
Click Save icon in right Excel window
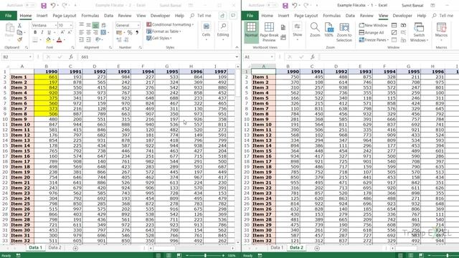coord(285,5)
